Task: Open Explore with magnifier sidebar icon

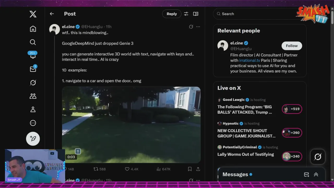Action: coord(33,42)
